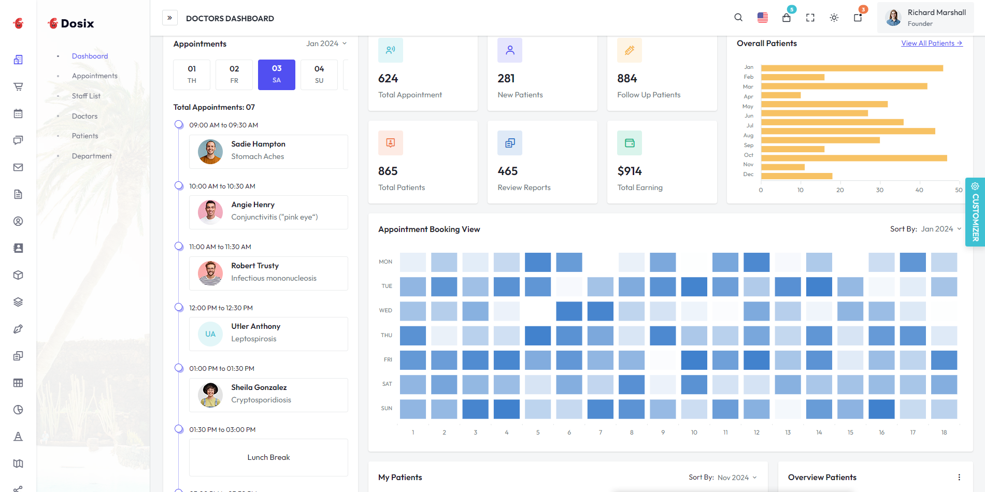The width and height of the screenshot is (985, 492).
Task: Click the Dosix logo in the narrow icon rail
Action: [19, 23]
